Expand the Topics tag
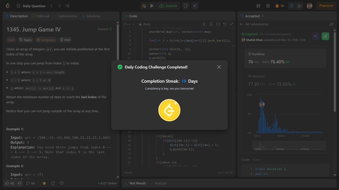 [25, 40]
